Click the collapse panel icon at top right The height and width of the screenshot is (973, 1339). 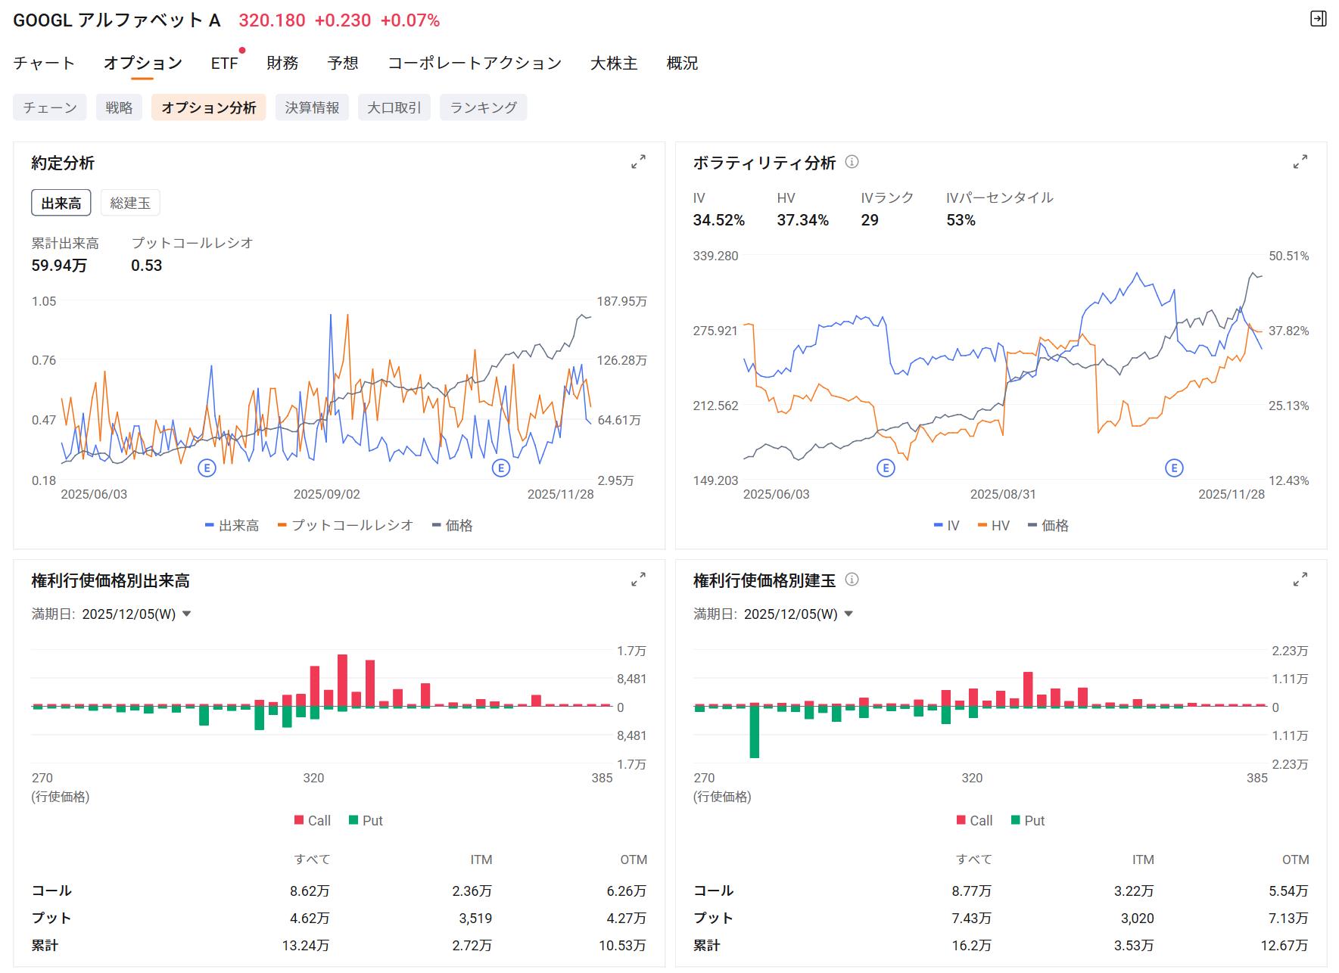(x=1318, y=19)
